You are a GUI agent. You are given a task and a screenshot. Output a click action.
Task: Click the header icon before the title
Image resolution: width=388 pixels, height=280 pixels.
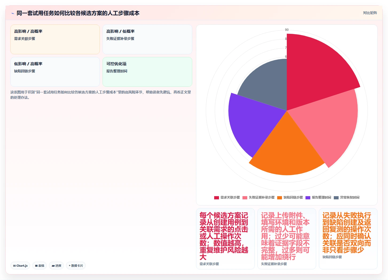tap(13, 13)
